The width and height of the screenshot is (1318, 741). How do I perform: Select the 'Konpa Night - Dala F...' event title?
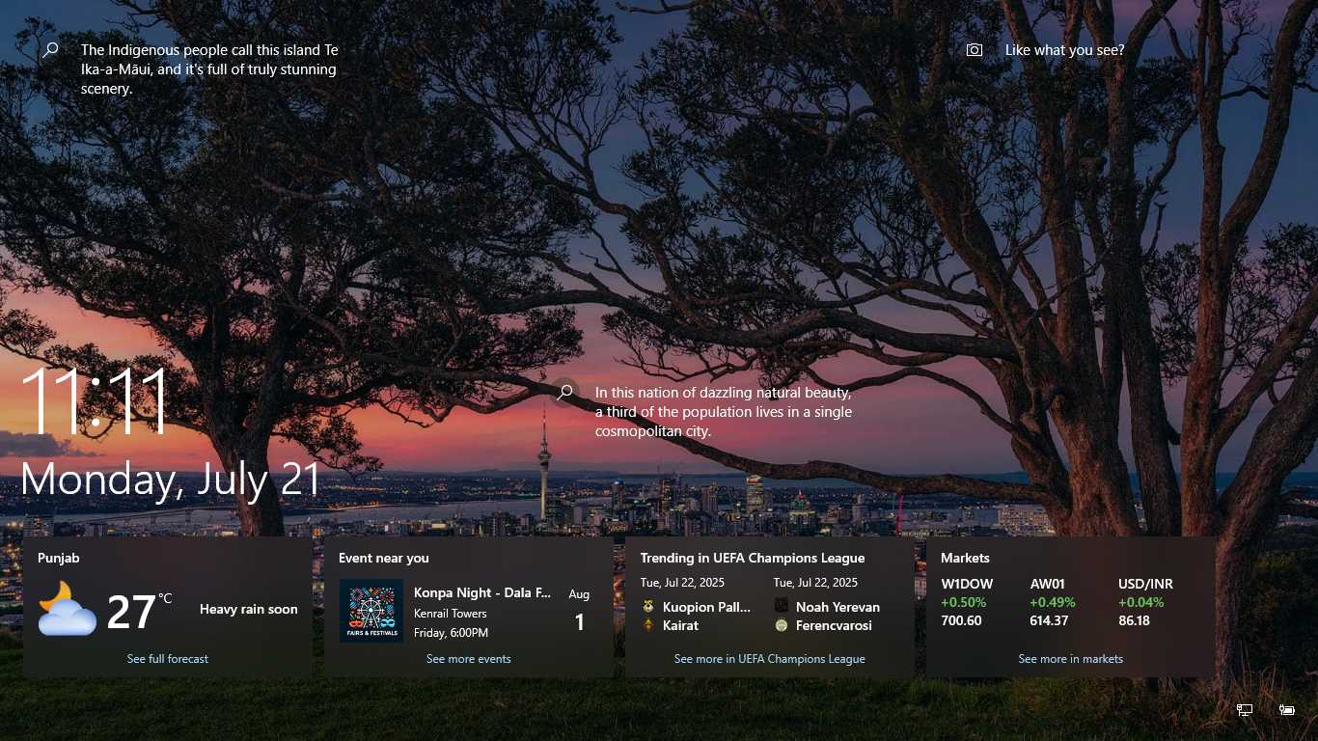click(482, 592)
